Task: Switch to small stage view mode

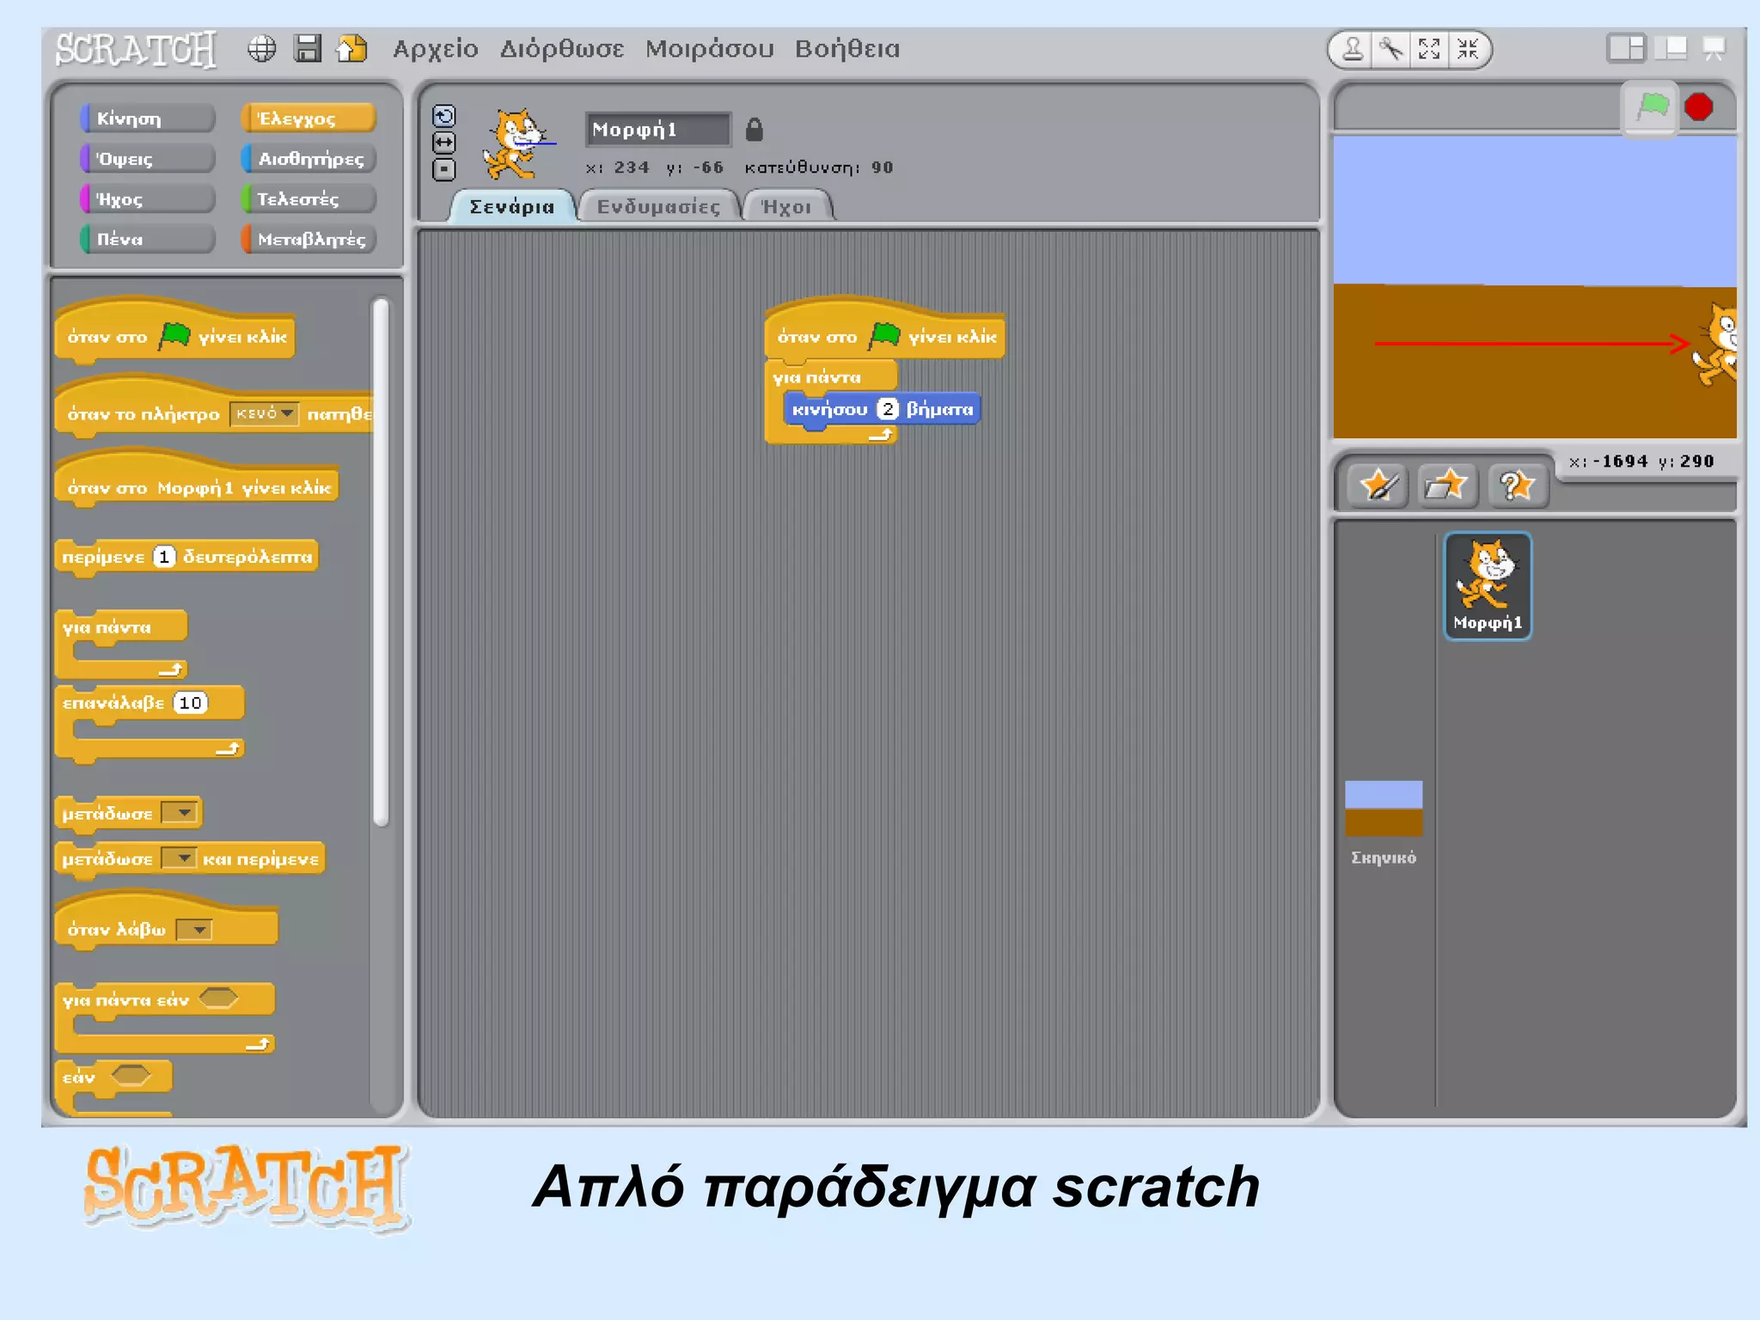Action: click(x=1626, y=48)
